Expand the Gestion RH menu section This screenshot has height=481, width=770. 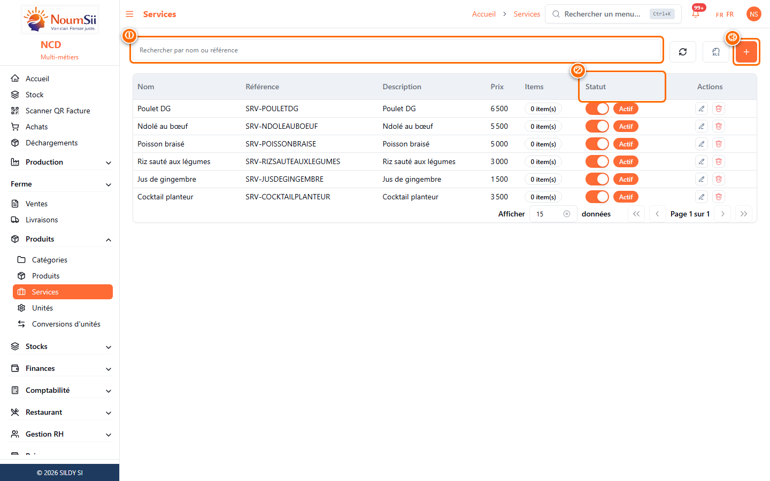click(x=61, y=434)
